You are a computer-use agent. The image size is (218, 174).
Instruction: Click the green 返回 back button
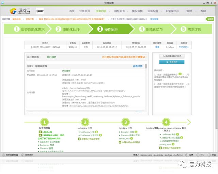pos(209,19)
